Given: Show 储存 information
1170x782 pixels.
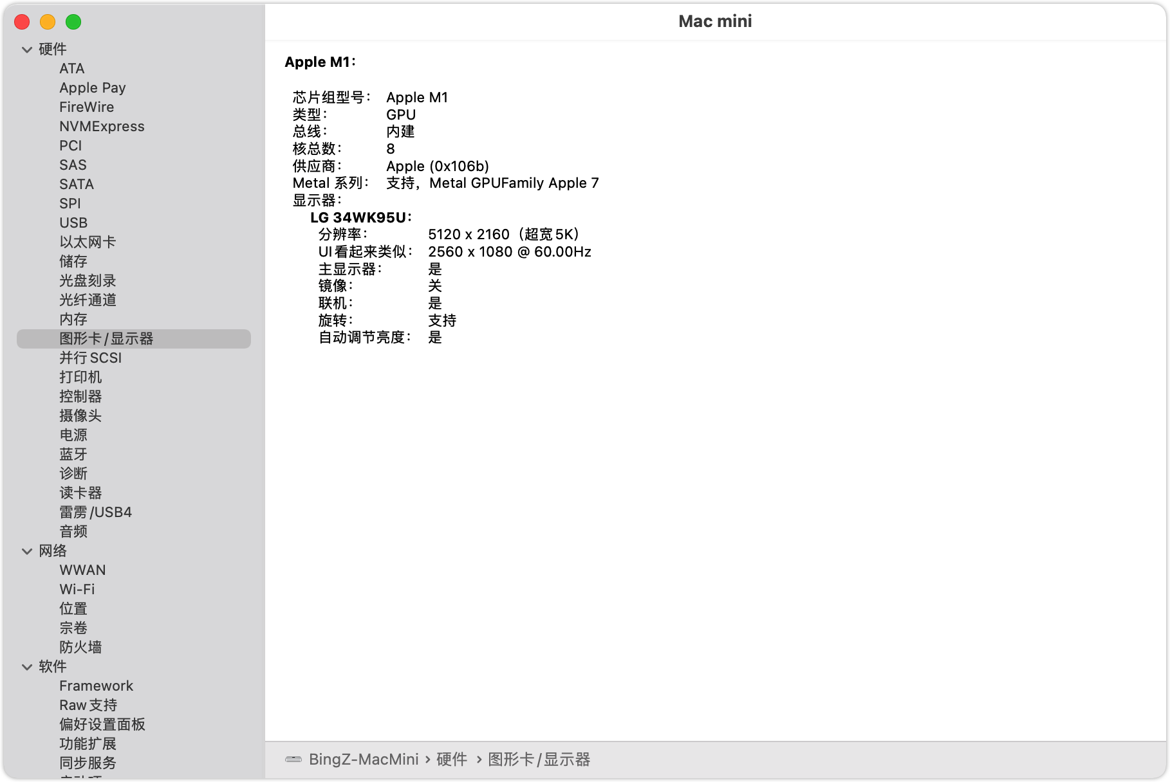Looking at the screenshot, I should point(73,262).
